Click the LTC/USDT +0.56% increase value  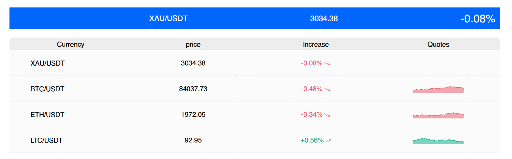(x=312, y=140)
